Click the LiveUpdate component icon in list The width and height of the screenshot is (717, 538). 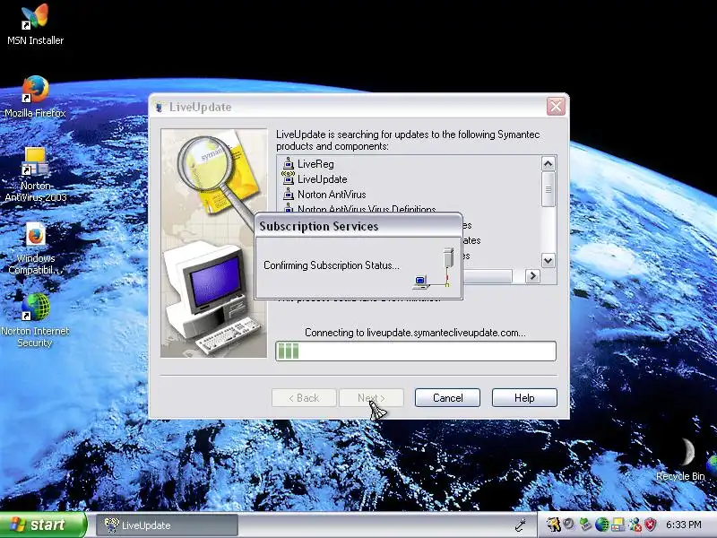(x=288, y=178)
